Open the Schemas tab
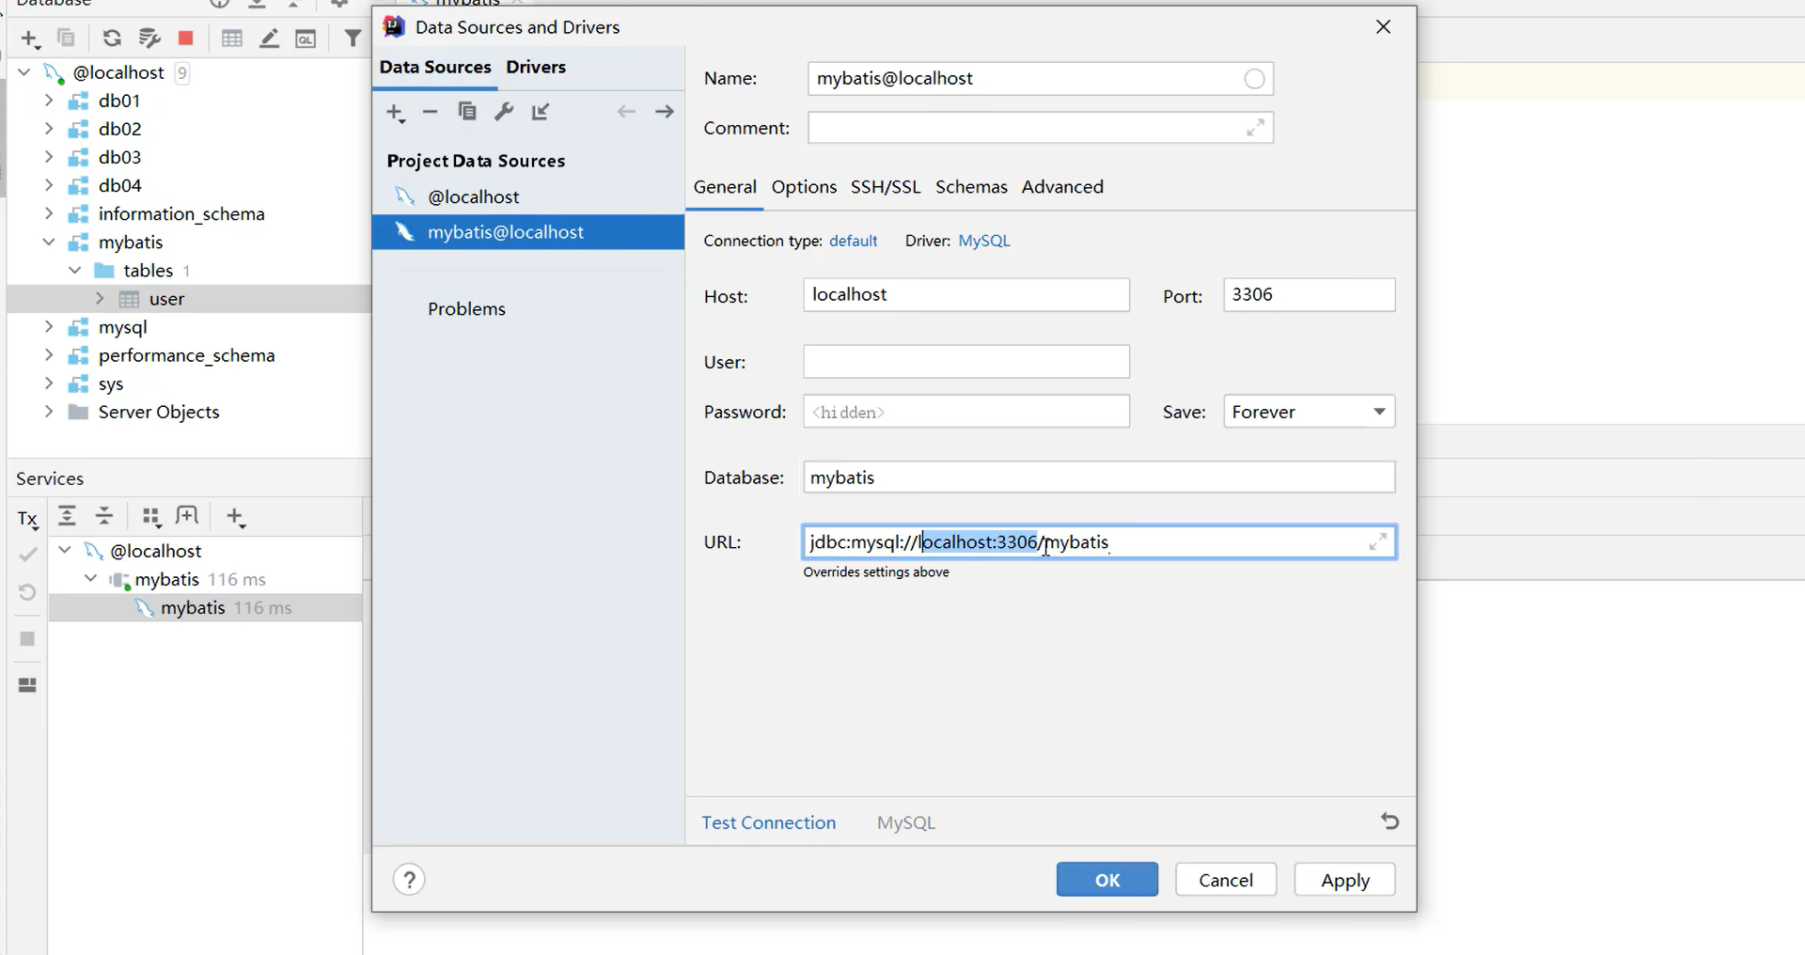The image size is (1805, 955). click(971, 187)
